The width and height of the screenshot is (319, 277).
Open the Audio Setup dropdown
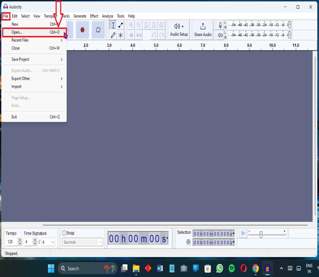tap(179, 30)
